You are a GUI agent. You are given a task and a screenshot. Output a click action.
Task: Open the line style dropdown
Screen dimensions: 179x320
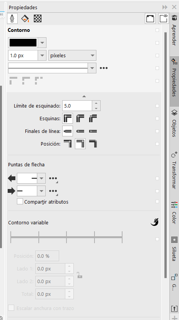[92, 68]
